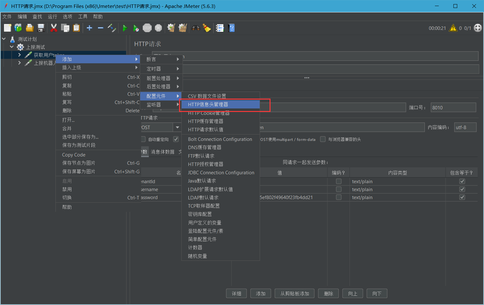Expand the 上报机器 sampler node
The width and height of the screenshot is (484, 305).
tap(19, 63)
